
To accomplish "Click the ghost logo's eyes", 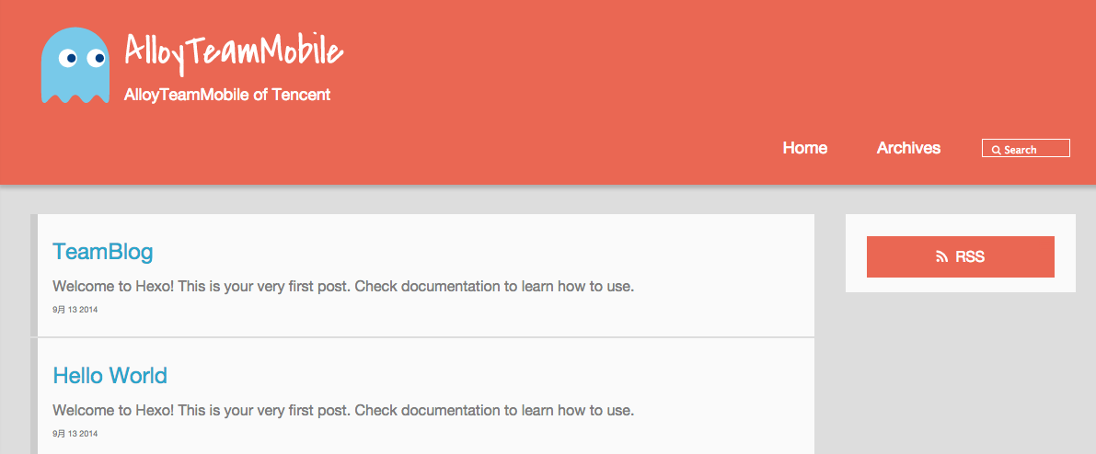I will [x=82, y=59].
